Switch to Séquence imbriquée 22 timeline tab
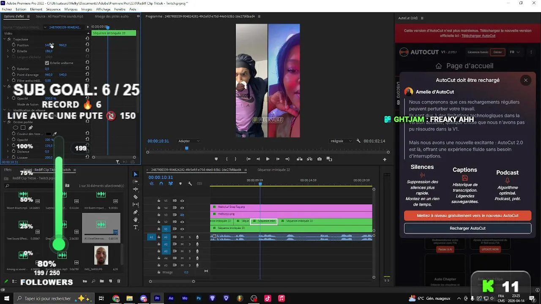 click(x=273, y=170)
